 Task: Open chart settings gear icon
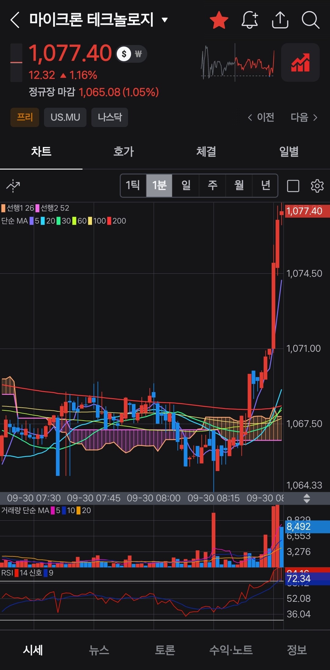tap(317, 186)
